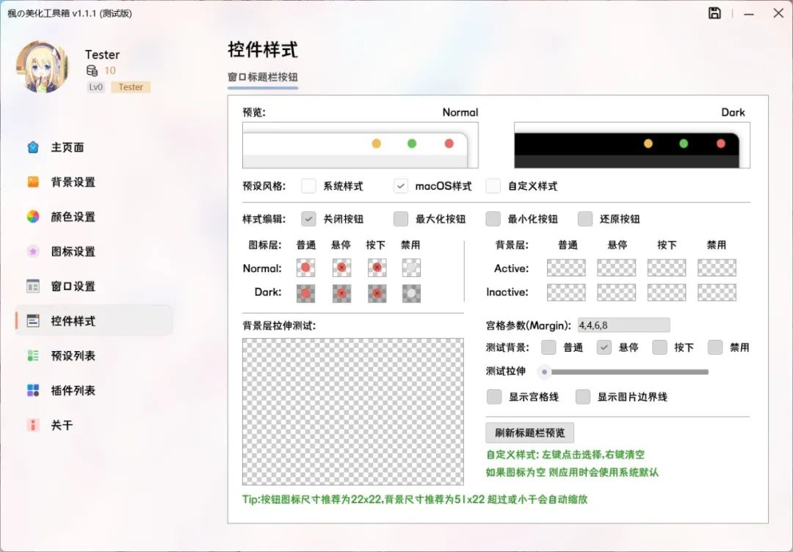This screenshot has height=552, width=793.
Task: Enable 显示图片边界线 checkbox
Action: (583, 397)
